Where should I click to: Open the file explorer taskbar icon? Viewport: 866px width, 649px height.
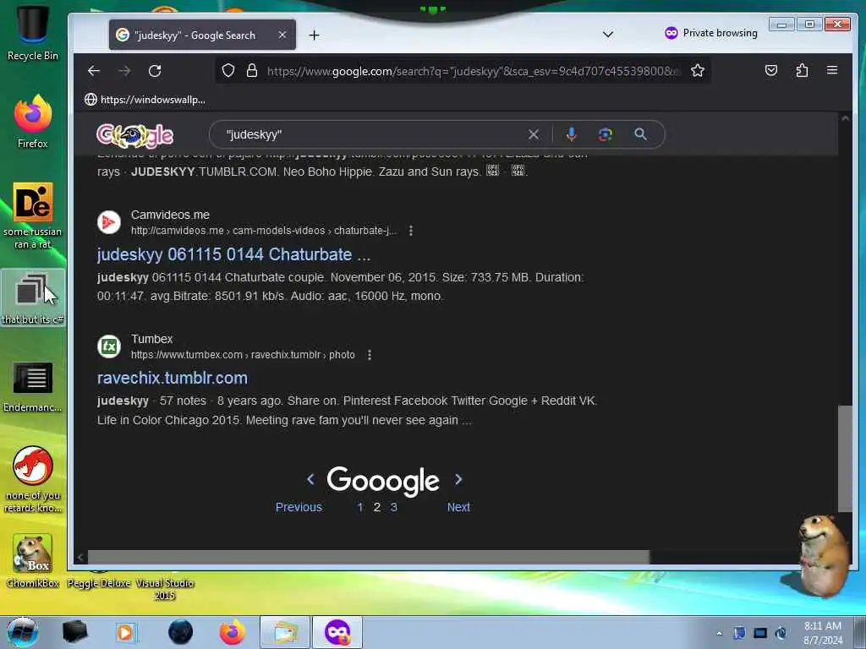[x=285, y=632]
